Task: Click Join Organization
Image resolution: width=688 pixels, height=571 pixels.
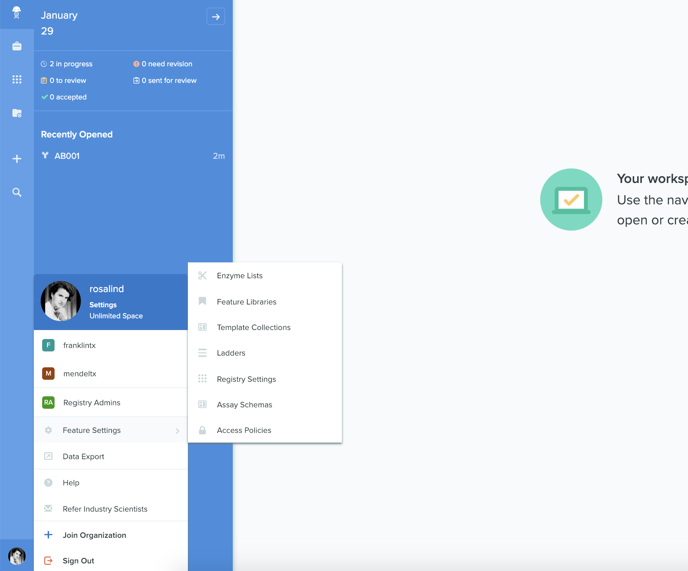Action: (x=111, y=535)
